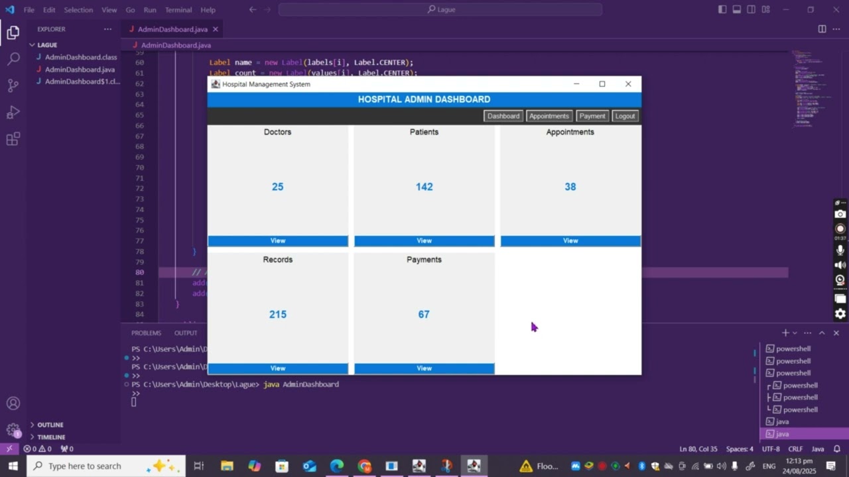Viewport: 849px width, 477px height.
Task: Open the Edit menu
Action: click(49, 10)
